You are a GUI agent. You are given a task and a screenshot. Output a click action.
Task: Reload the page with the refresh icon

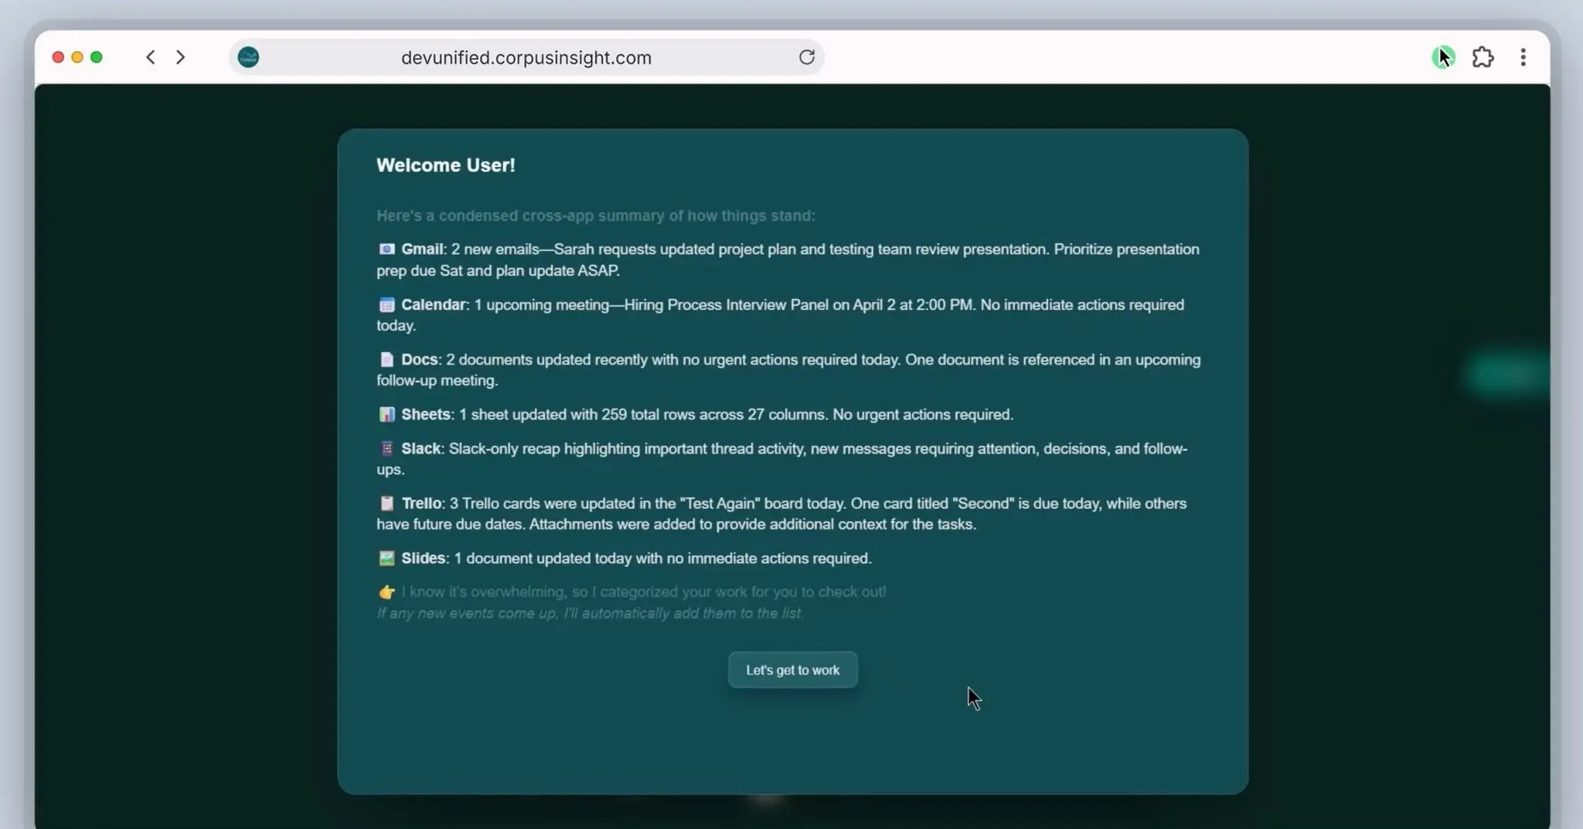coord(807,57)
